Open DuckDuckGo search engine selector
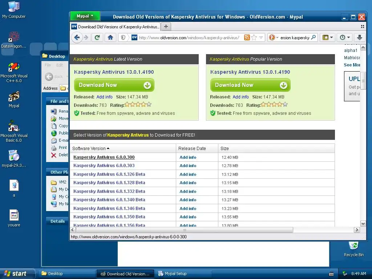The height and width of the screenshot is (279, 372). coord(273,37)
